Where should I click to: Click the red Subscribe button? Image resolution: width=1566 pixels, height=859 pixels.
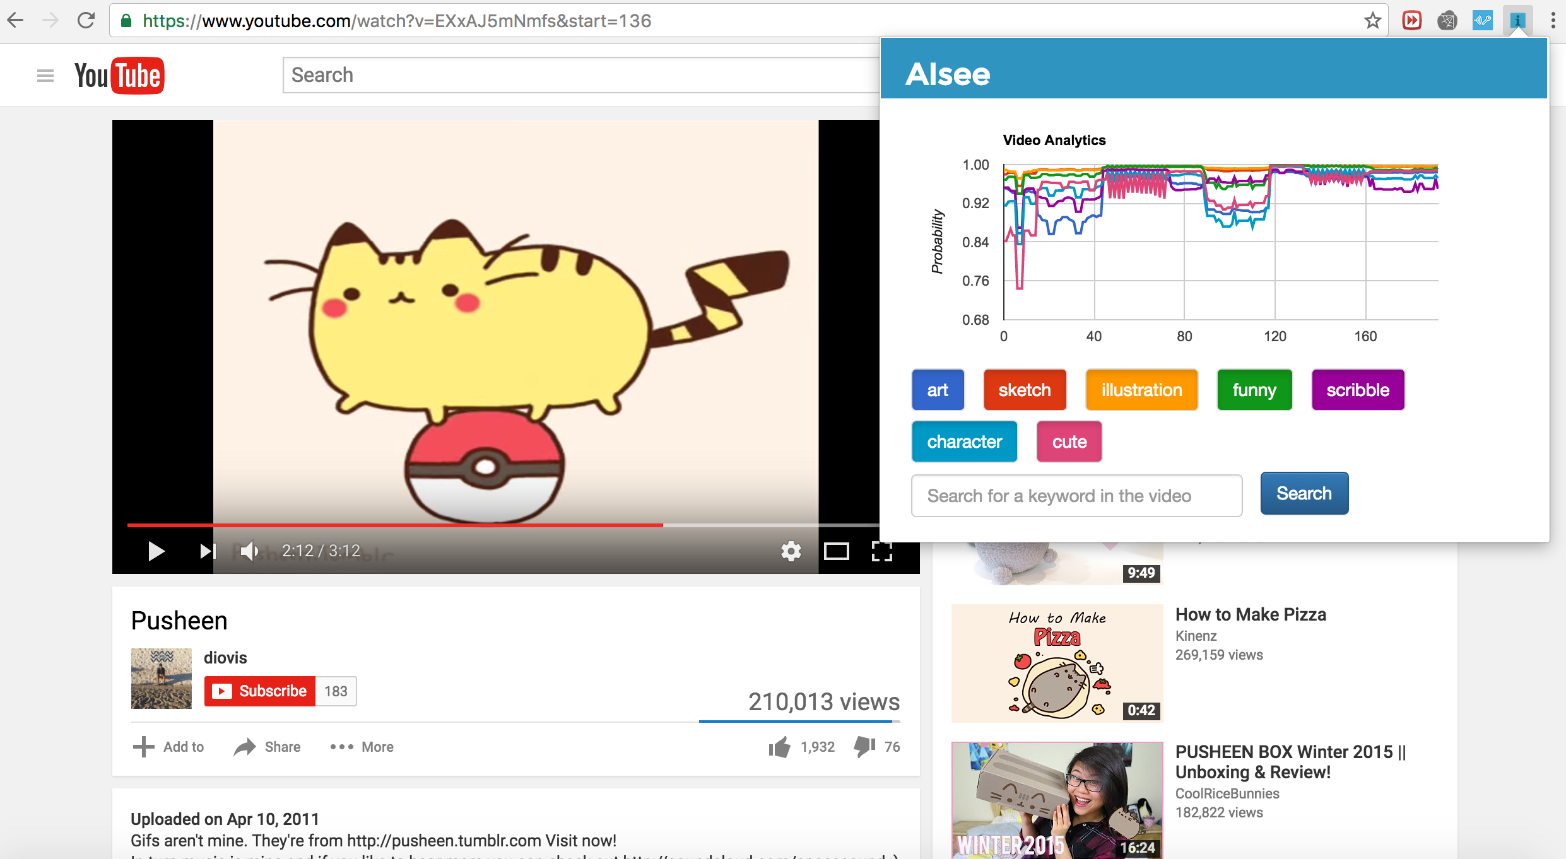coord(260,691)
